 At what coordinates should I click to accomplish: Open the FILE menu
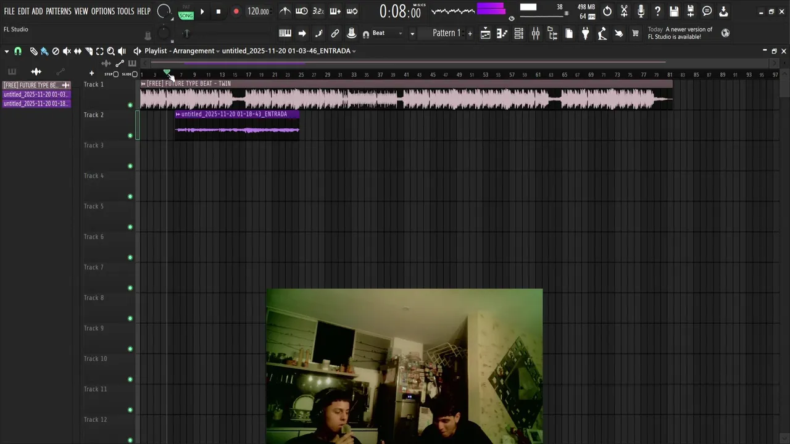point(9,11)
